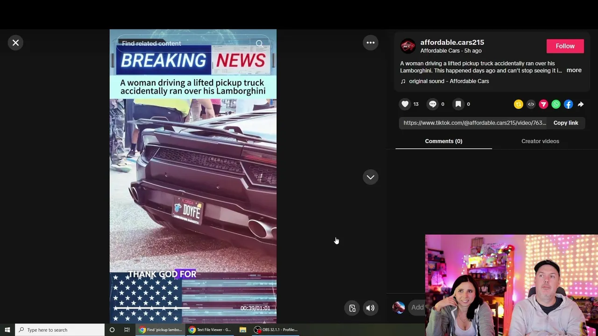Close the TikTok video viewer

15,42
